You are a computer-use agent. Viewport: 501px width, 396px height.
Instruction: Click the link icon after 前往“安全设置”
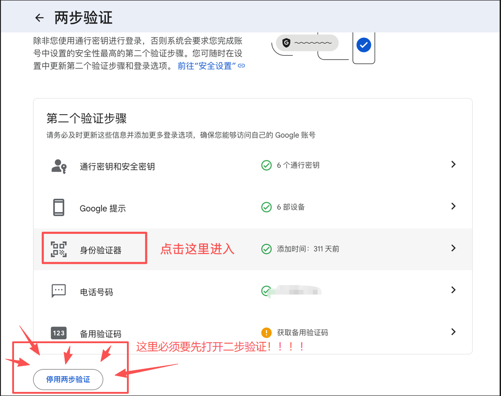click(242, 66)
